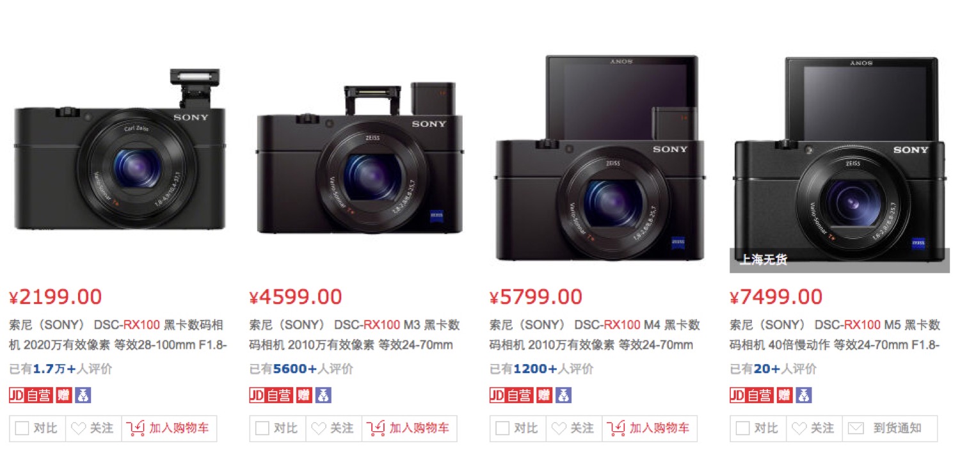
Task: Click the heart 关注 icon under the RX100 M4
Action: 558,428
